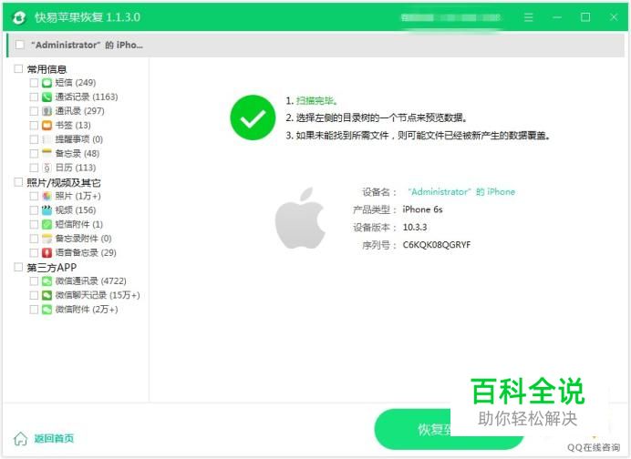
Task: Click the calendar icon
Action: click(x=47, y=168)
